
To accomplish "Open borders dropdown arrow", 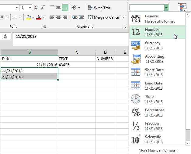I will pos(20,17).
